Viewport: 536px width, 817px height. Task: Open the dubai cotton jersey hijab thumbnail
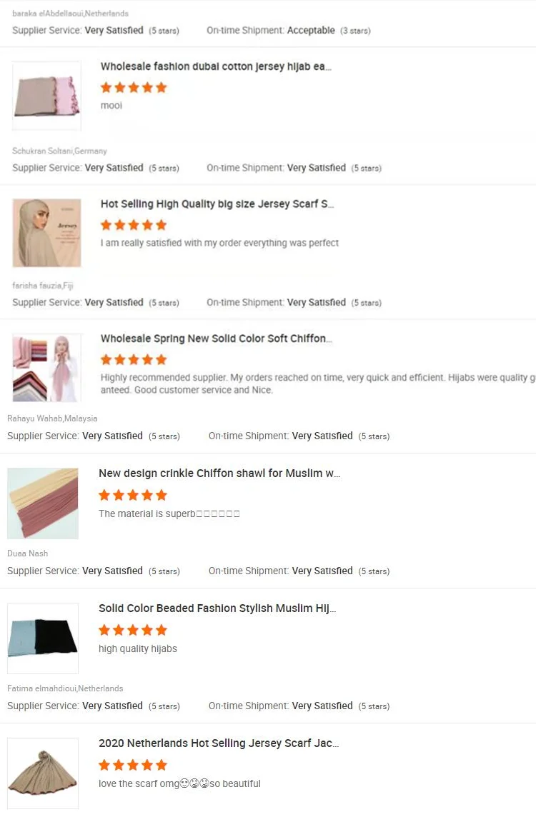tap(46, 96)
